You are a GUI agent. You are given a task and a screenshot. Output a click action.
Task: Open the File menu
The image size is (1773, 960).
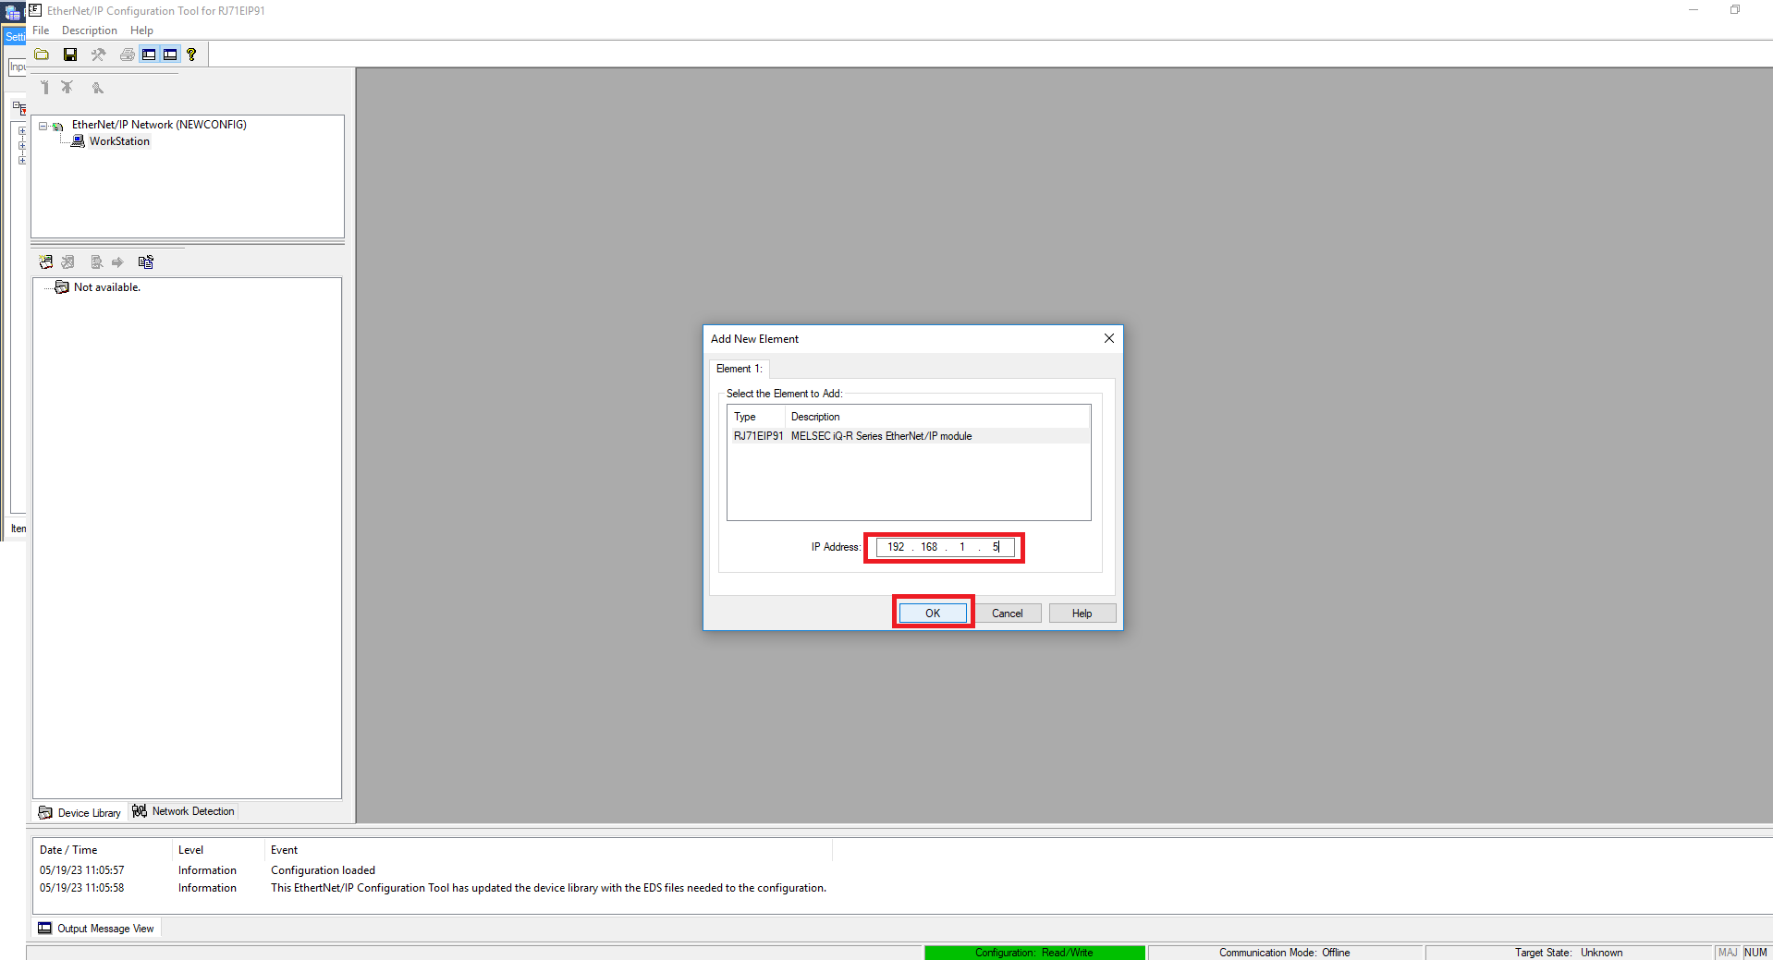tap(41, 30)
